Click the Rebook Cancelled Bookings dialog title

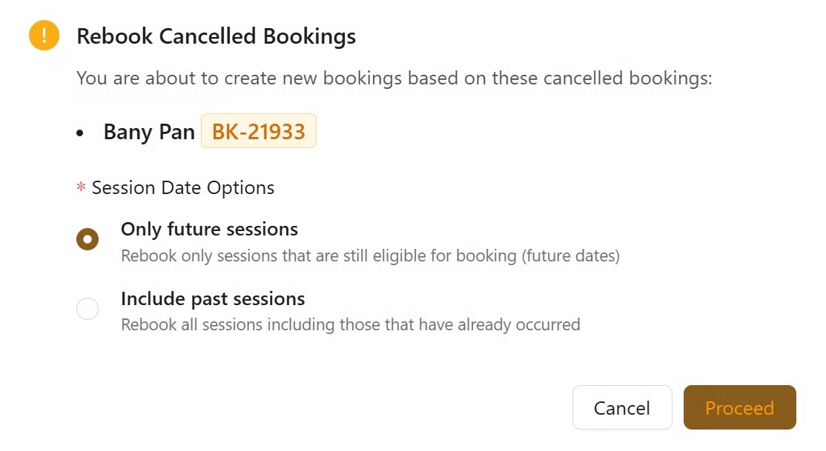[216, 36]
